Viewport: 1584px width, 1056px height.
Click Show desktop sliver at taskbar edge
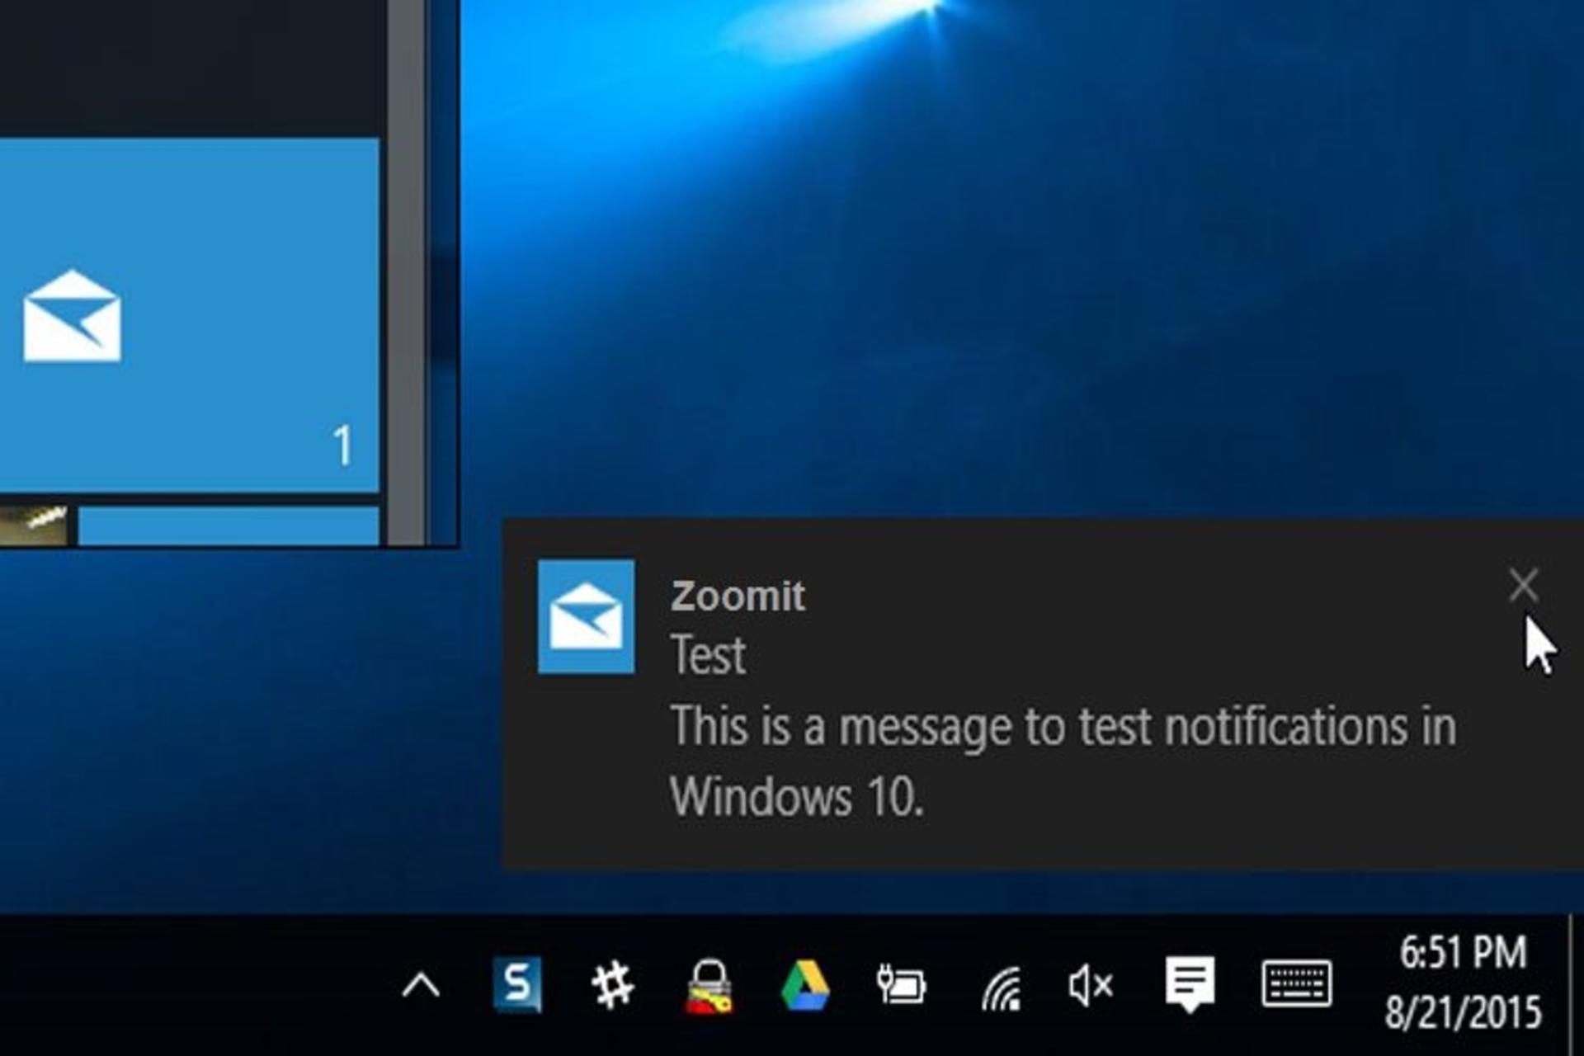click(x=1577, y=985)
